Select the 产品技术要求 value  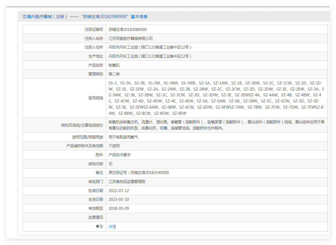[x=120, y=155]
